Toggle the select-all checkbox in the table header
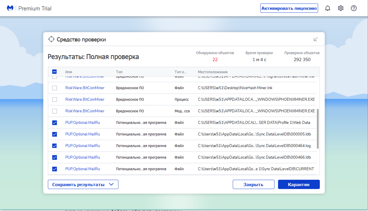This screenshot has height=211, width=368. click(55, 72)
